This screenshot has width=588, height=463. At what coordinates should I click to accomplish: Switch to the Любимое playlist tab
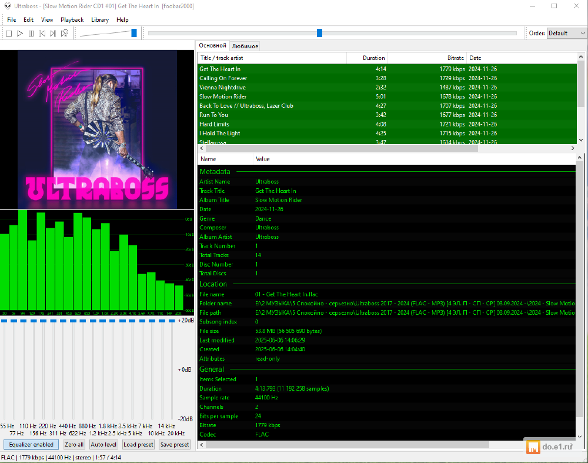(245, 46)
